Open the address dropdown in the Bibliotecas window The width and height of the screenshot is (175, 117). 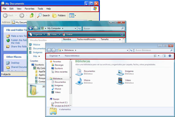pos(127,50)
